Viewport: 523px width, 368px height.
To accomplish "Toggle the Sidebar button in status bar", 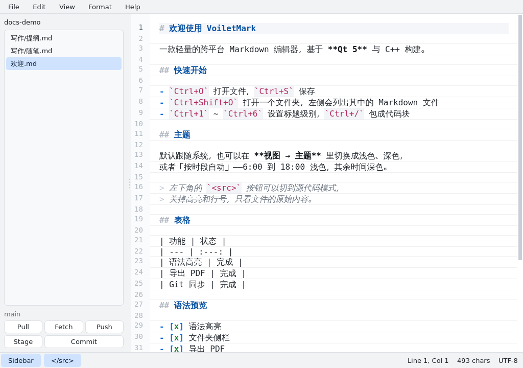I will (x=20, y=360).
